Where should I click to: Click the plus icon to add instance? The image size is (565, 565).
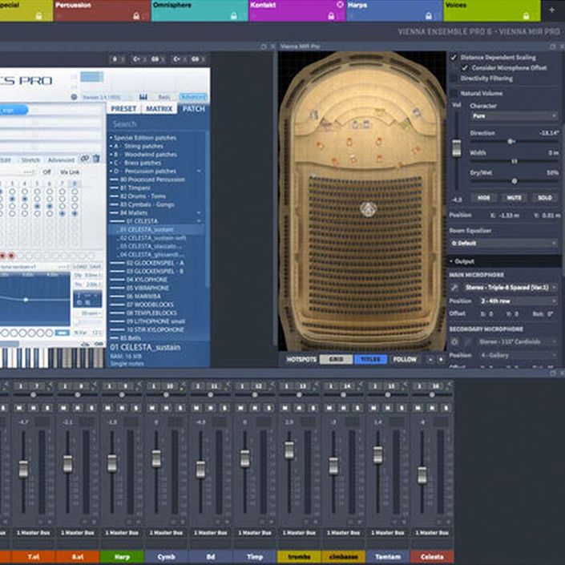pos(551,10)
